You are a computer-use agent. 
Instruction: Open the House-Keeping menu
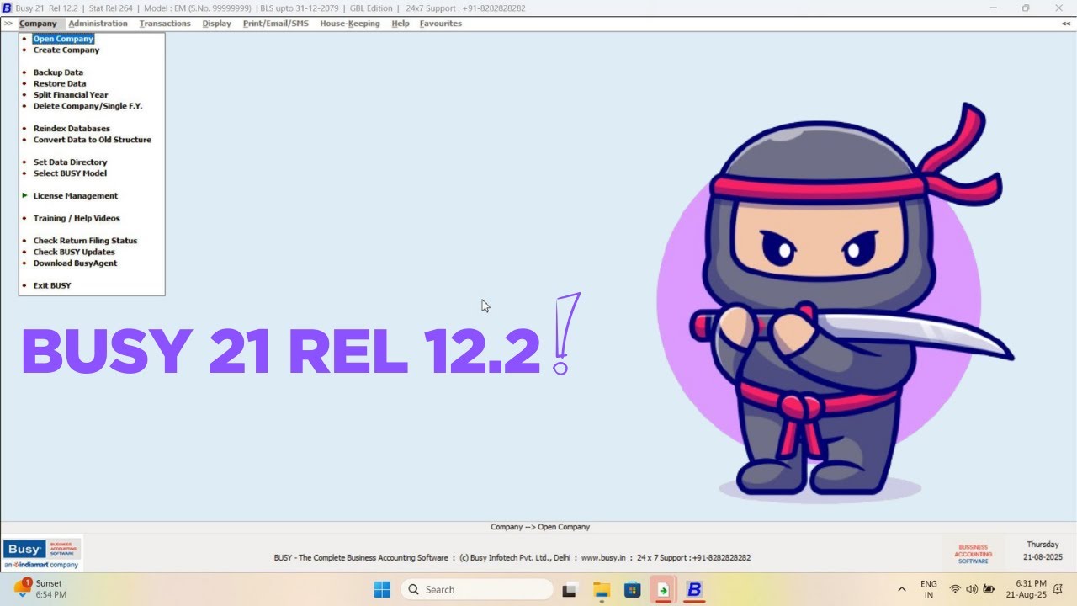coord(350,24)
